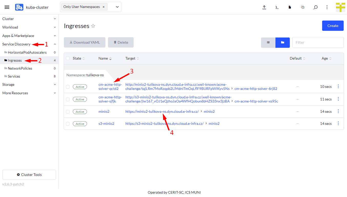Open row actions menu for s3-minio2
Viewport: 347px width, 197px height.
coord(338,124)
